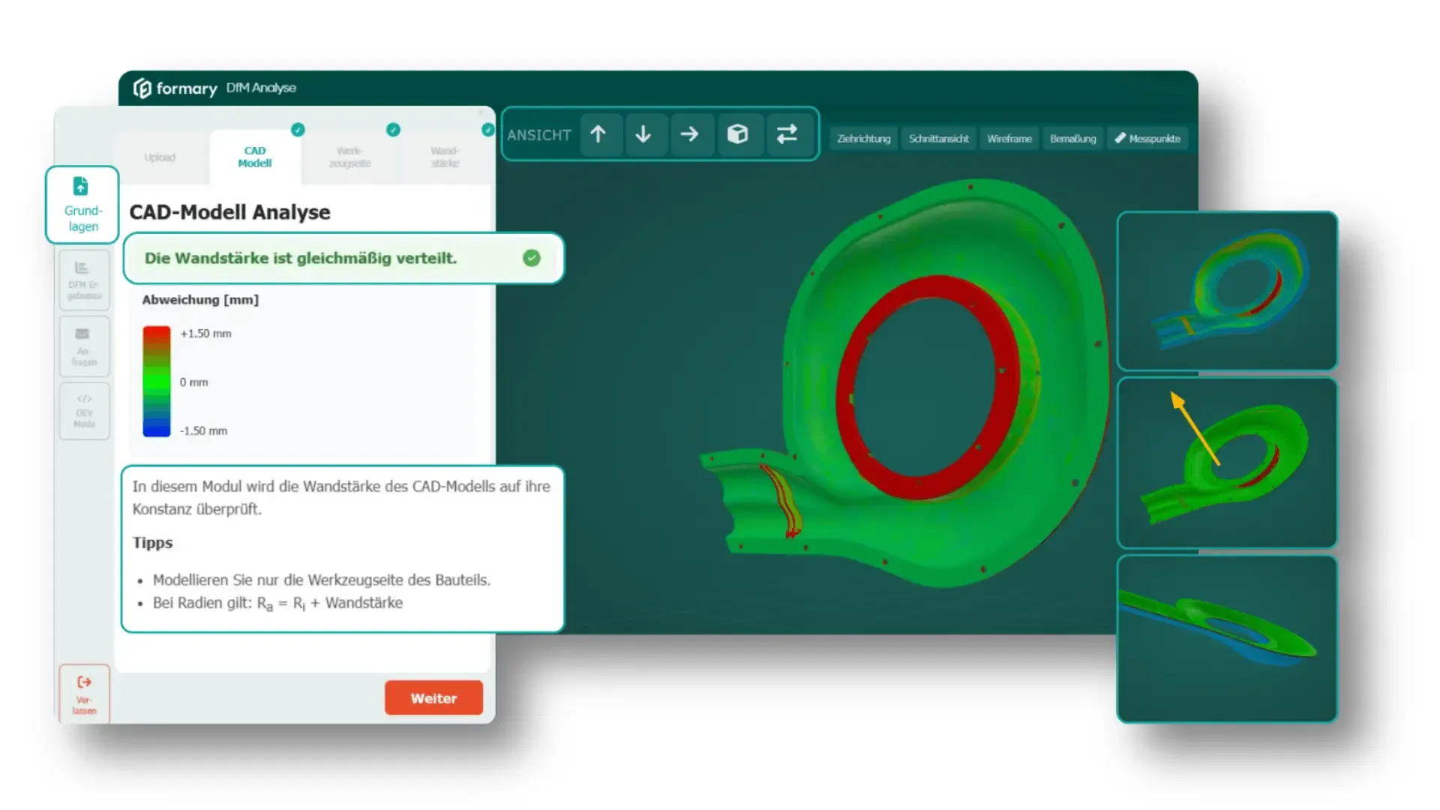1440x810 pixels.
Task: Switch to the Werkzeugseite tab
Action: point(349,157)
